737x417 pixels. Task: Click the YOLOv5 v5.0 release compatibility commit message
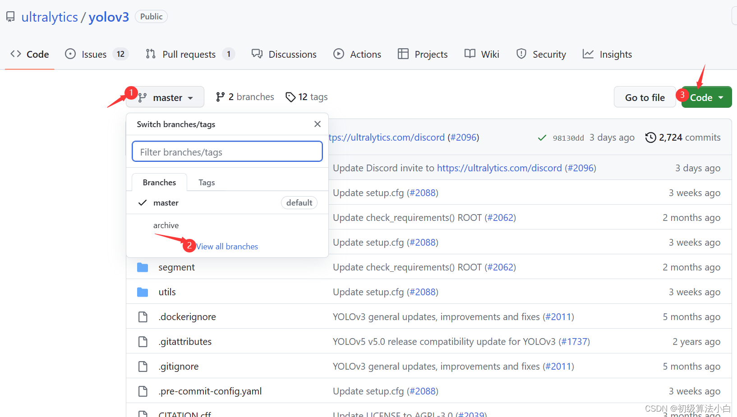444,342
